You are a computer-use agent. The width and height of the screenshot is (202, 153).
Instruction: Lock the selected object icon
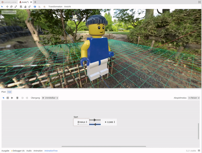25,7
